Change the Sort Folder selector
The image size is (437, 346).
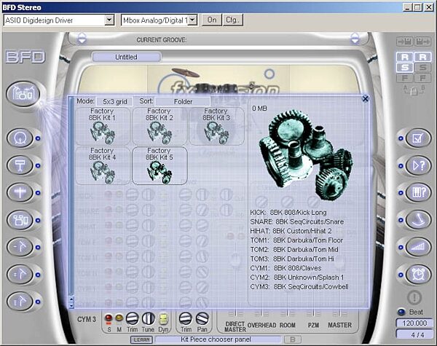[x=183, y=101]
